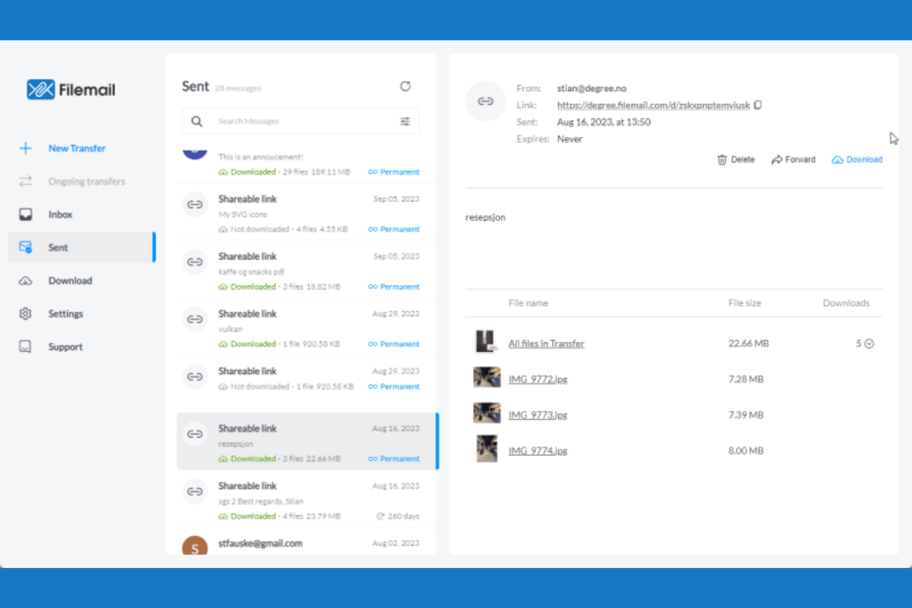Screen dimensions: 912x608
Task: Click the Download cloud icon
Action: 837,160
